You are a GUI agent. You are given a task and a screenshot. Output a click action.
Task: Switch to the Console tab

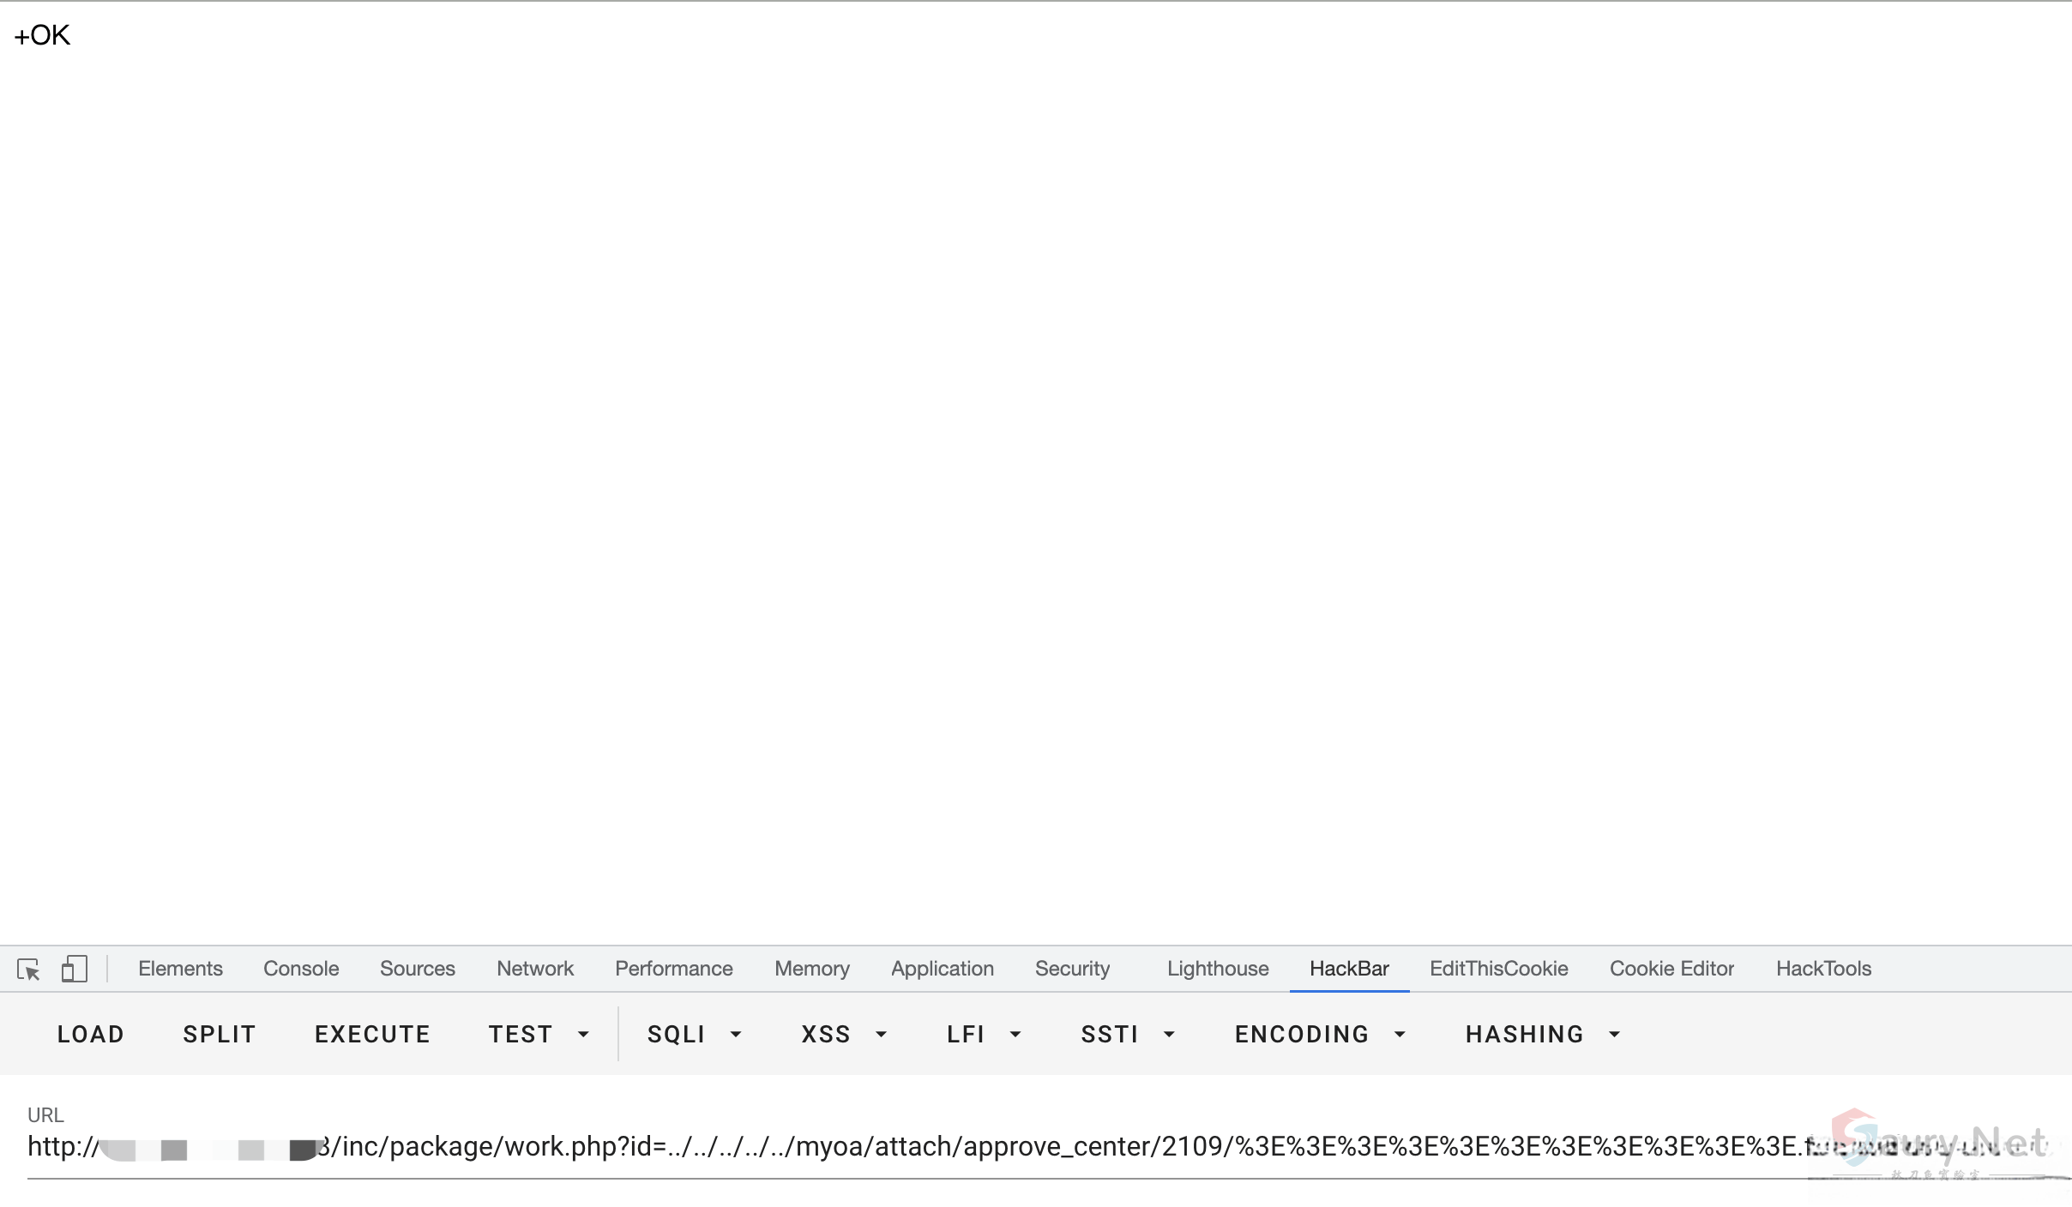point(301,969)
